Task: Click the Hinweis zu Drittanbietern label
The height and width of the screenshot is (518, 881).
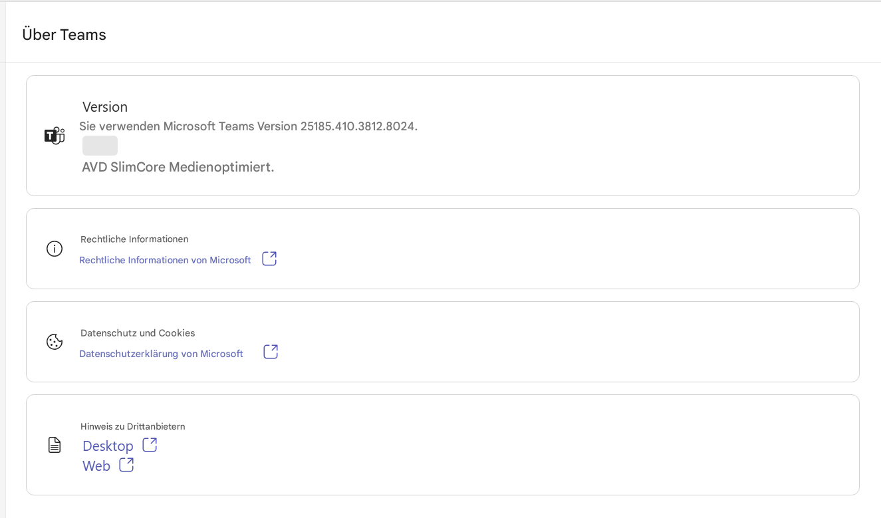Action: tap(132, 426)
